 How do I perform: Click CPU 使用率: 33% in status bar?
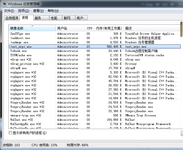point(44,145)
